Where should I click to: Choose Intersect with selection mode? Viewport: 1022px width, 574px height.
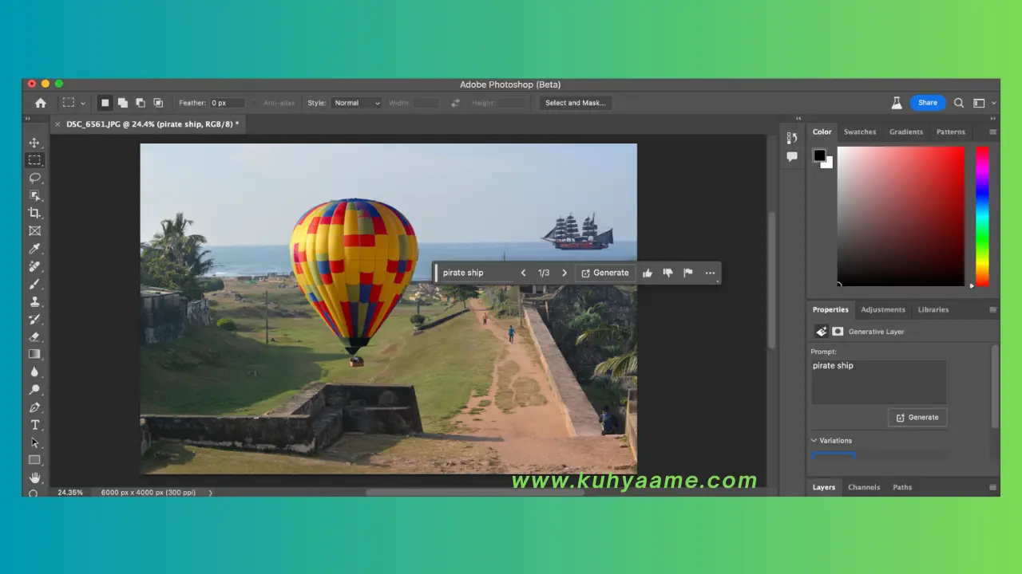click(x=158, y=103)
